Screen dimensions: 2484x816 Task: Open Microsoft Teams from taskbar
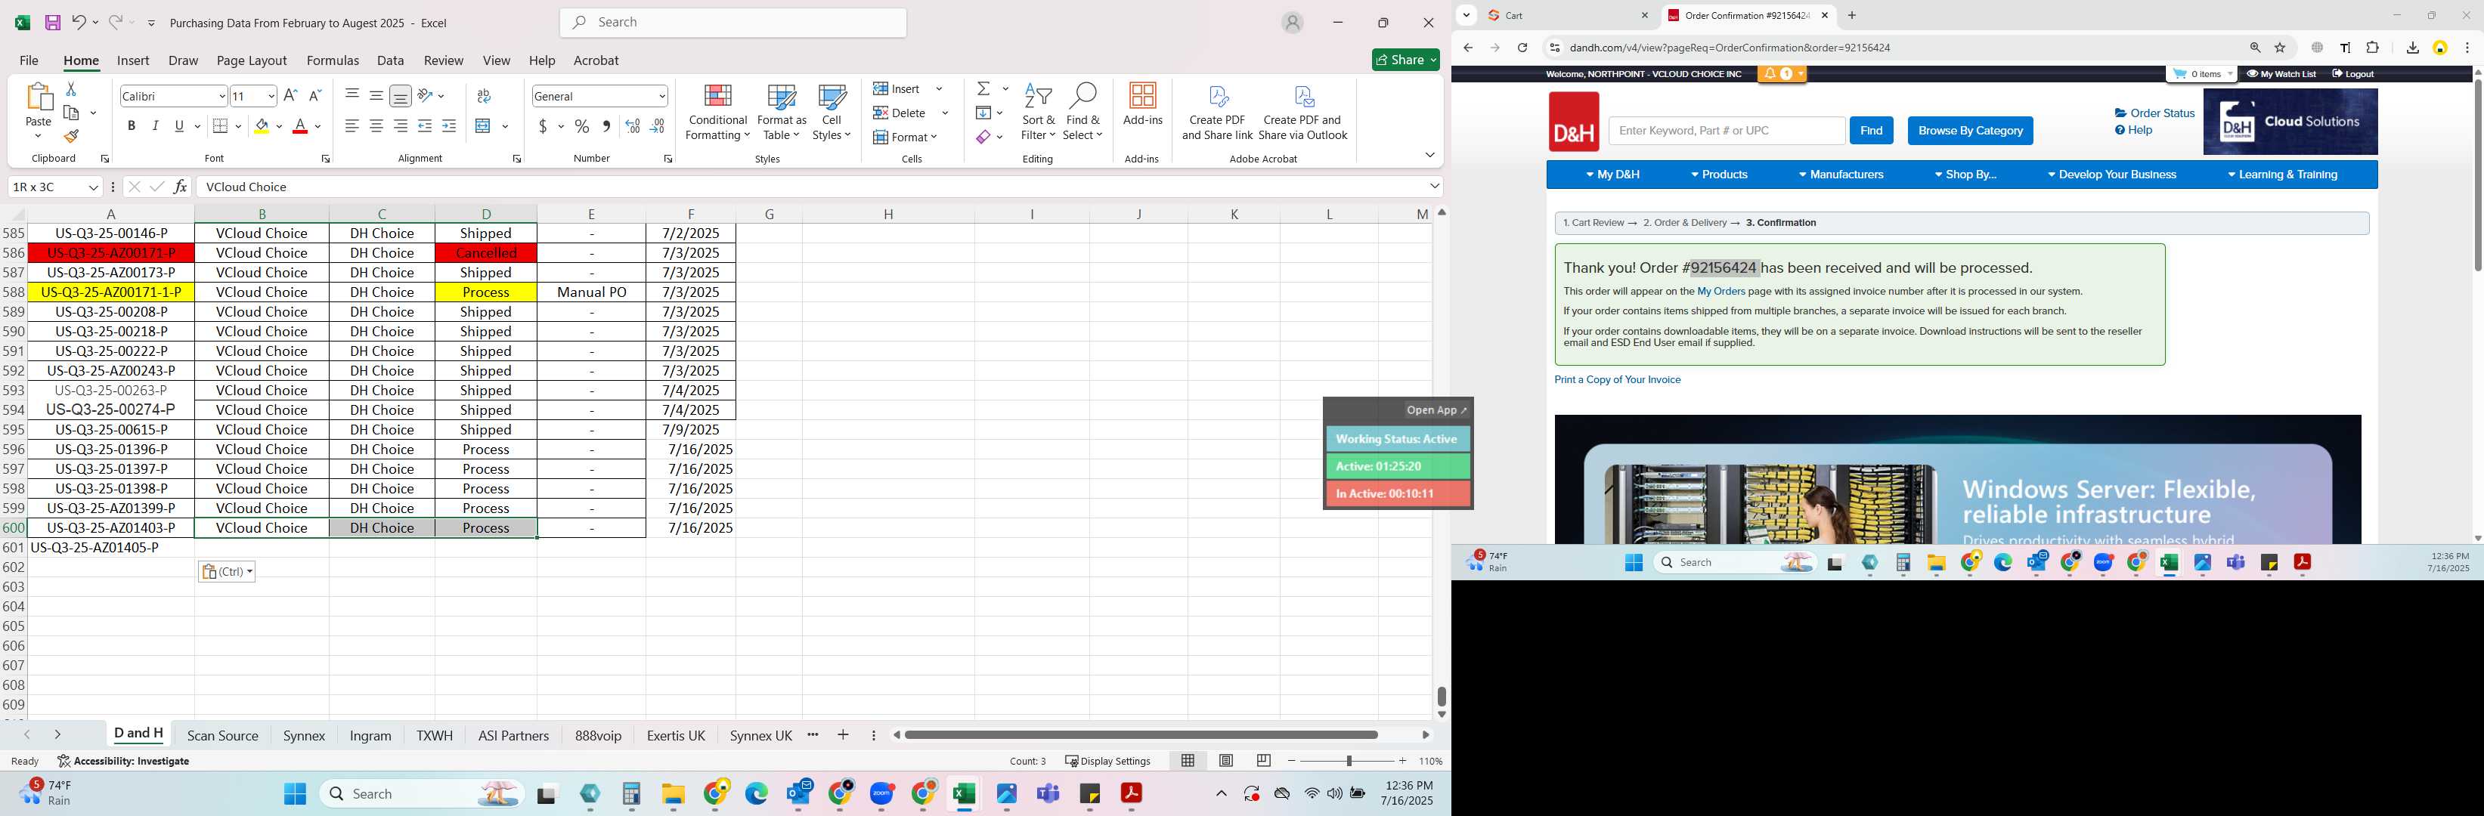[x=1048, y=794]
